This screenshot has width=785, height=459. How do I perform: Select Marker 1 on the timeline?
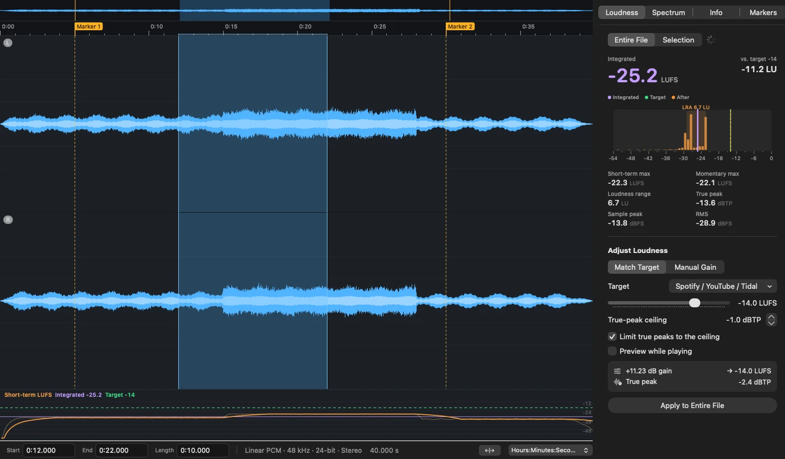89,26
